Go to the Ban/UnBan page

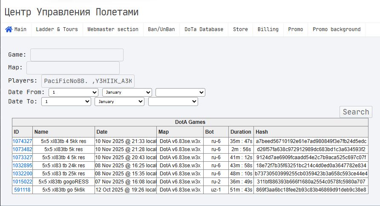point(161,29)
